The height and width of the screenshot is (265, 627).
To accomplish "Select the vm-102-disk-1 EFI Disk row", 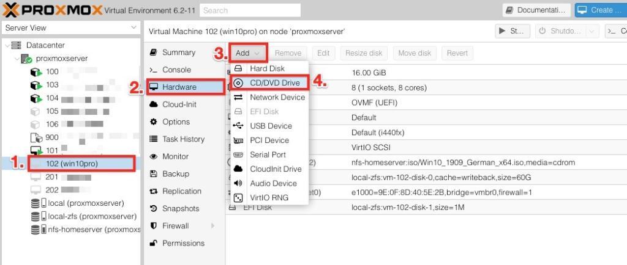I will 426,207.
